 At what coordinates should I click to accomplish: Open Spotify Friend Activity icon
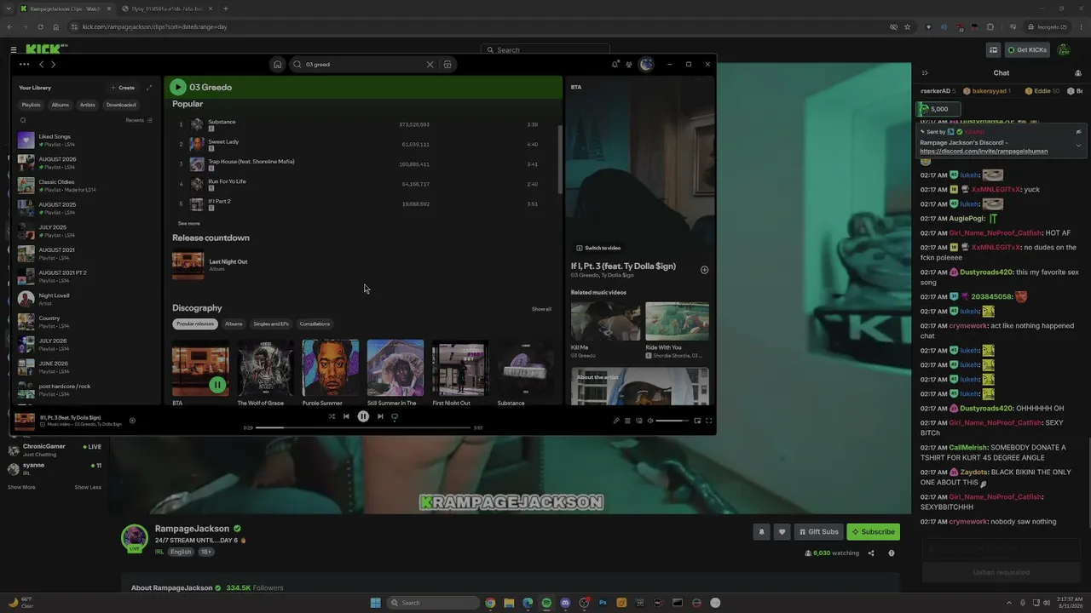pos(629,64)
